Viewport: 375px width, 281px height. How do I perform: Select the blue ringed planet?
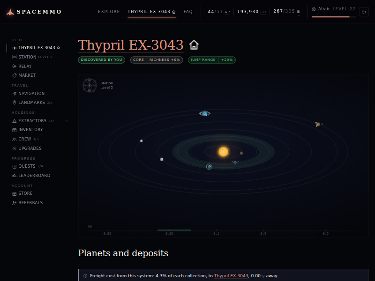pos(205,113)
